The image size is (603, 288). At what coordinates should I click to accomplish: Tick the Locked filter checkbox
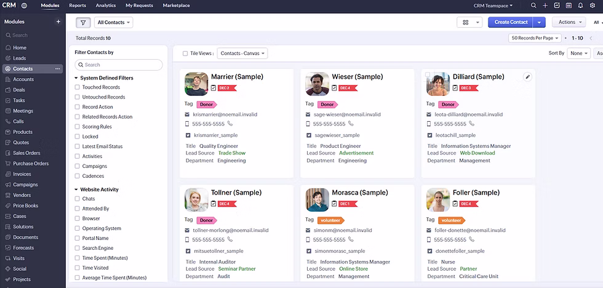(78, 137)
